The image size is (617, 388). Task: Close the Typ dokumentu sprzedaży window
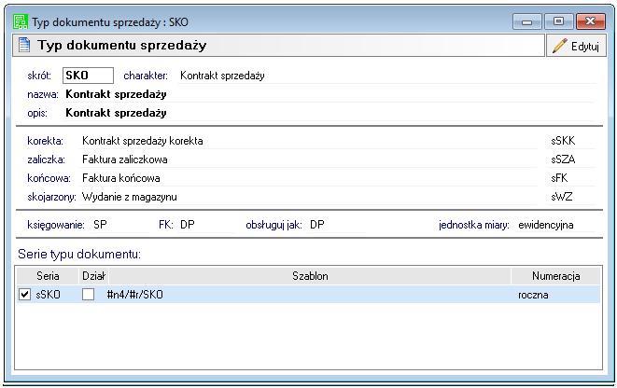tap(590, 21)
